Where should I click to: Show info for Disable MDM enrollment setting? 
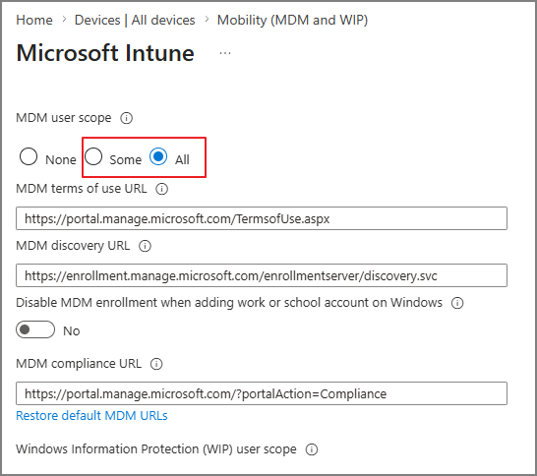click(457, 303)
